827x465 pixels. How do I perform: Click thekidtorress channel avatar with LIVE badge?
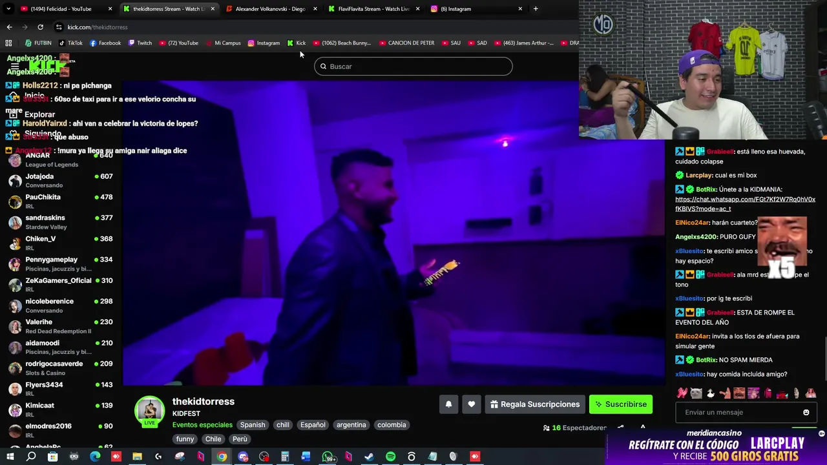click(149, 412)
